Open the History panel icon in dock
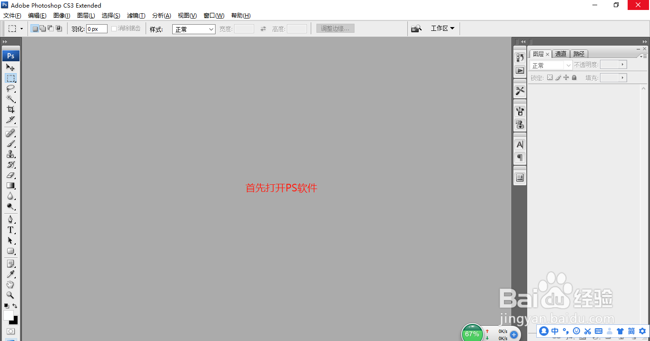The height and width of the screenshot is (341, 650). pos(520,57)
